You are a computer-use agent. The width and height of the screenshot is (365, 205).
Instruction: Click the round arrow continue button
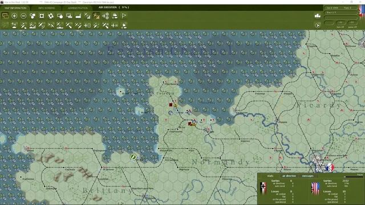click(317, 25)
